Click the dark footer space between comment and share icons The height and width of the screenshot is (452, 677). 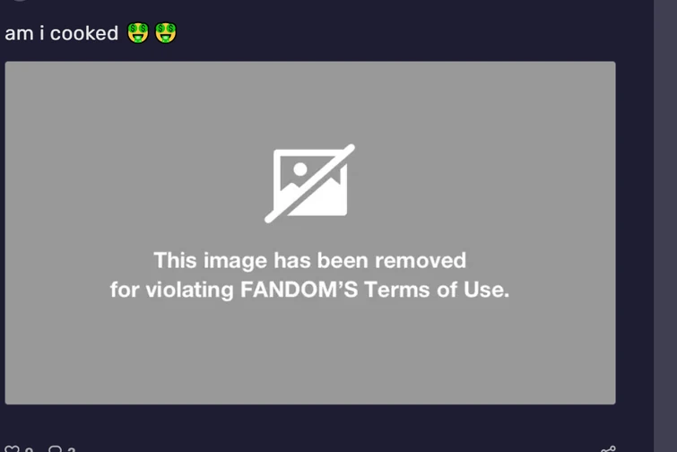337,449
